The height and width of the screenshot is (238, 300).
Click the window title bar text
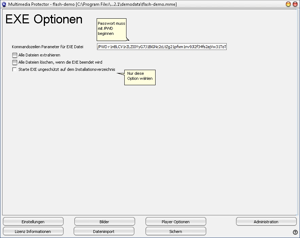92,4
